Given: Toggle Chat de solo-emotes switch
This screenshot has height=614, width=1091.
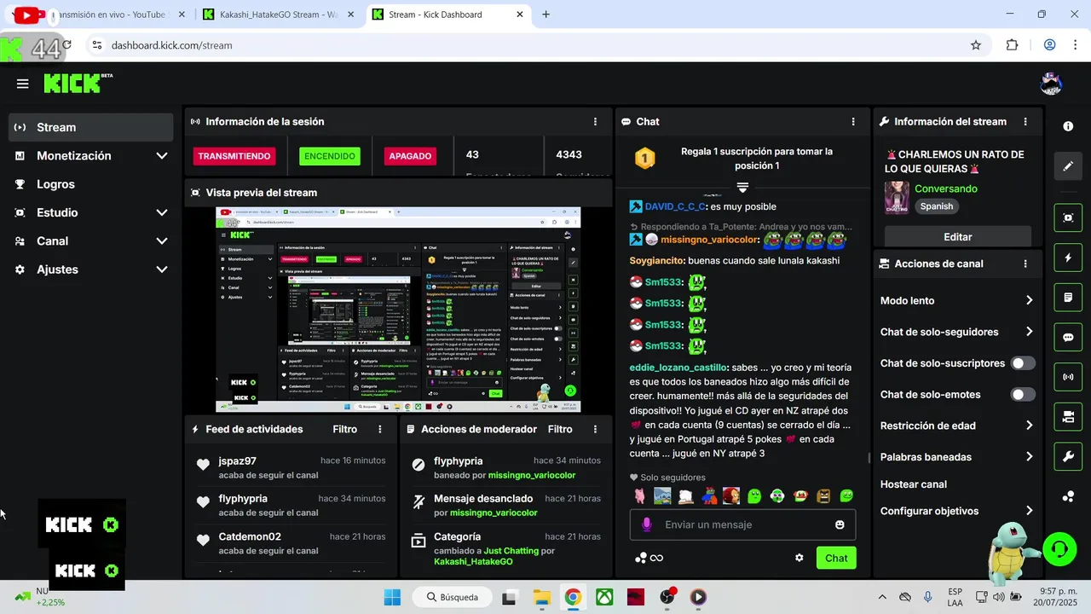Looking at the screenshot, I should tap(1023, 395).
